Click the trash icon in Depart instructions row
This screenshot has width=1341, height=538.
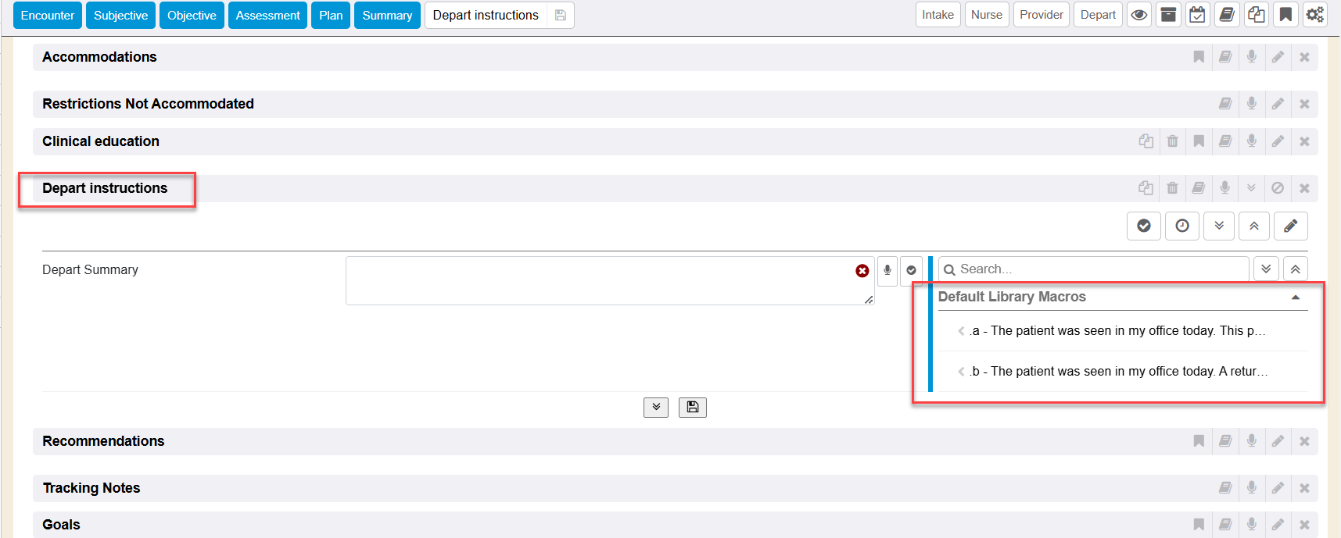tap(1172, 188)
